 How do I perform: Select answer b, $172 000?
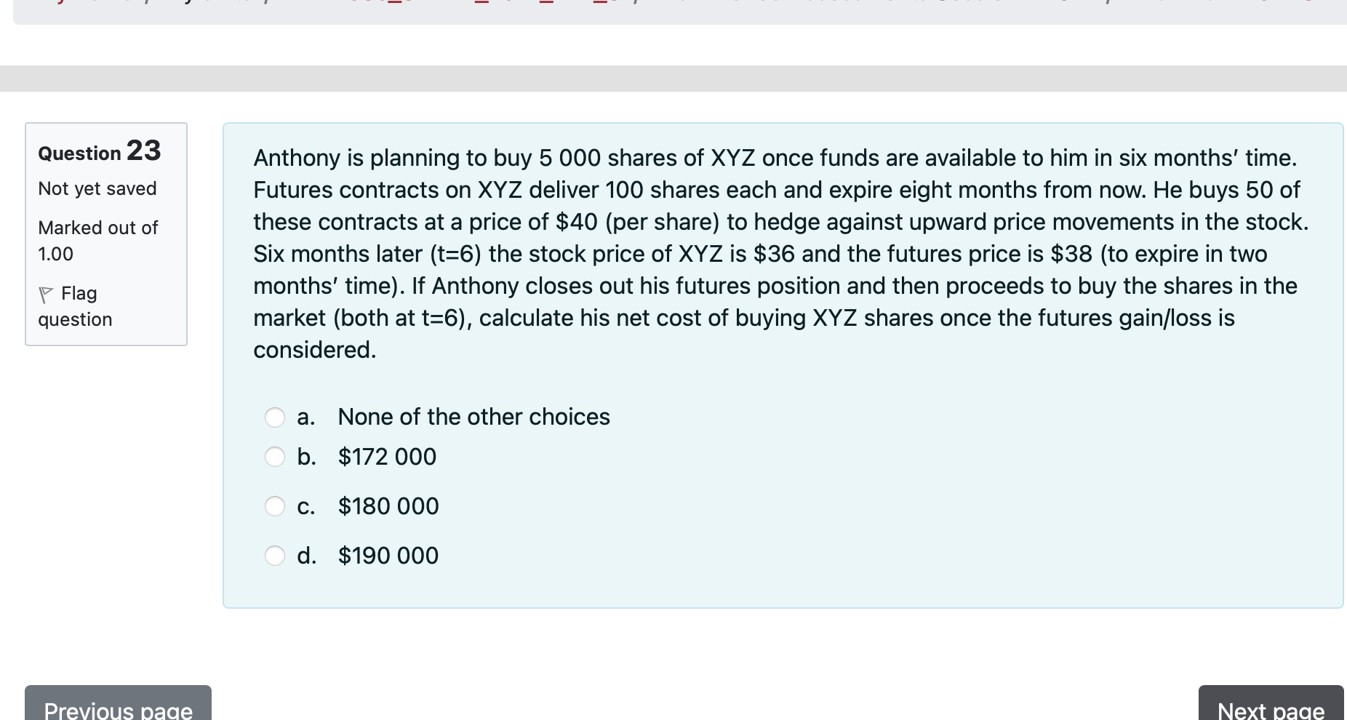pyautogui.click(x=275, y=457)
